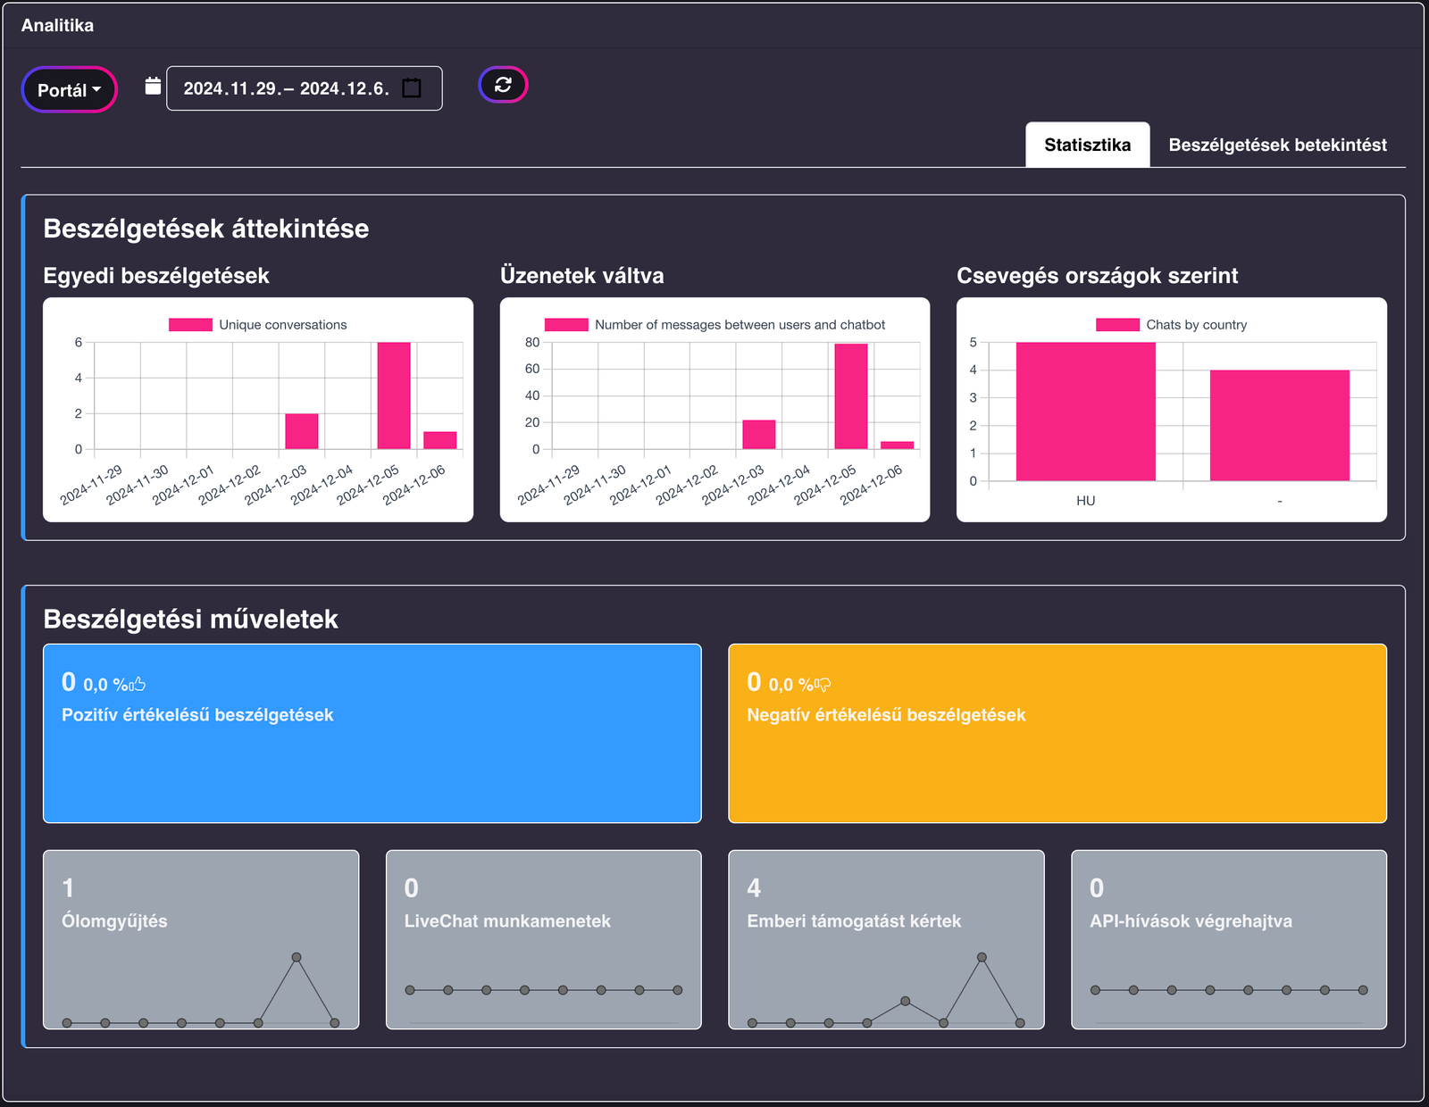Click the thumbs-down icon on negative card
The height and width of the screenshot is (1107, 1429).
tap(823, 686)
